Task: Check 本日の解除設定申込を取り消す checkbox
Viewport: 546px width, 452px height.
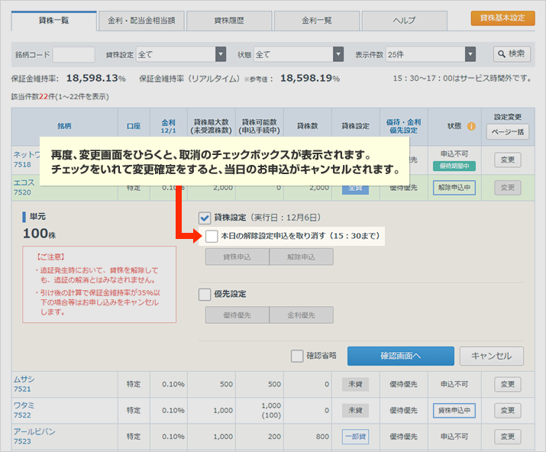Action: click(x=212, y=237)
